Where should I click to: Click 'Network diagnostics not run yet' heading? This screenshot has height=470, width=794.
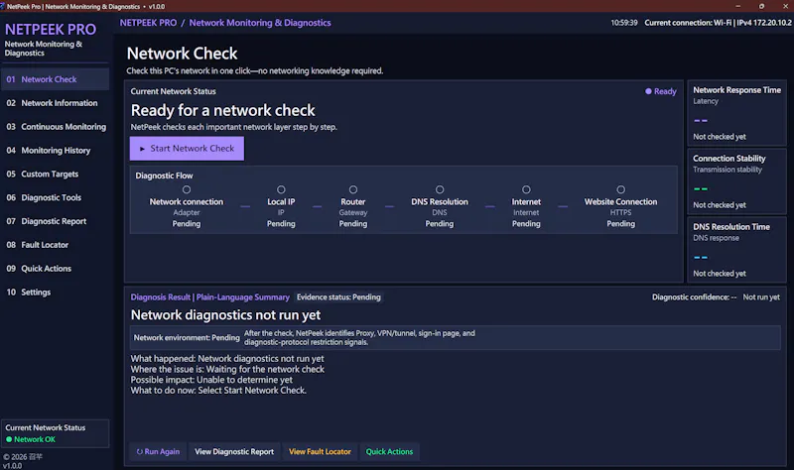pyautogui.click(x=225, y=315)
